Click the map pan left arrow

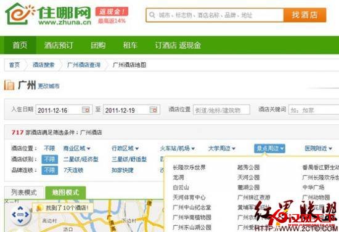pyautogui.click(x=14, y=215)
